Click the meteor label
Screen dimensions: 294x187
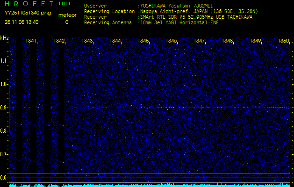click(x=66, y=15)
